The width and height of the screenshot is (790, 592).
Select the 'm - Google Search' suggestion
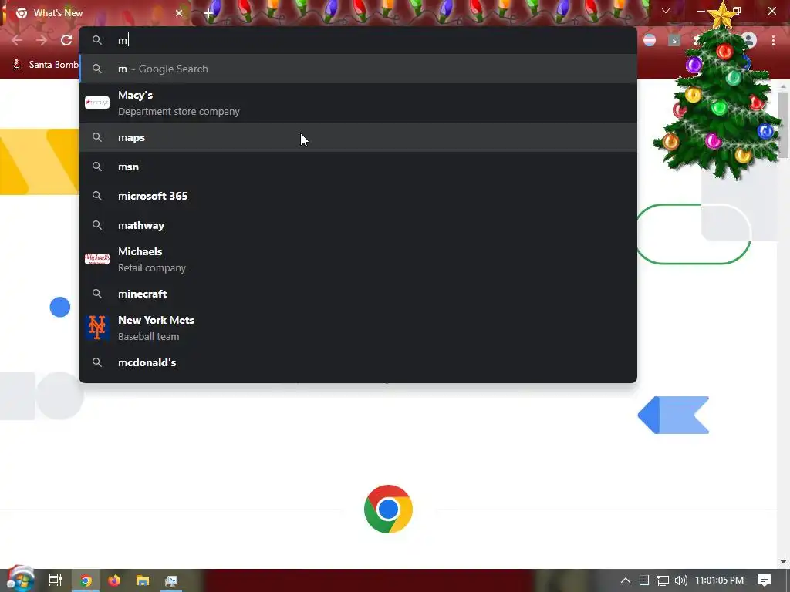pos(358,69)
